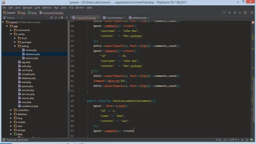Expand the storage folder
Screen dimensions: 256x144
[11, 130]
